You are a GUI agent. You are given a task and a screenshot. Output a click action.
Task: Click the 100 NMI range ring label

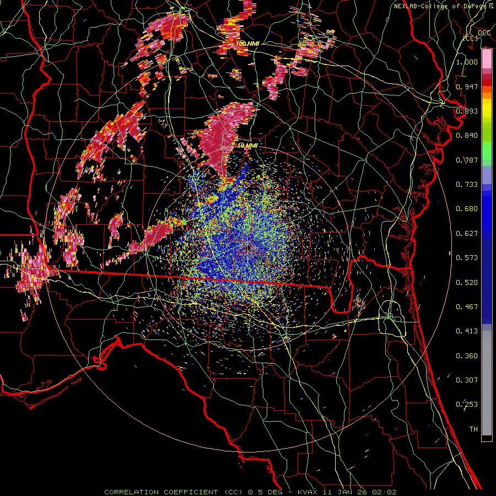(247, 44)
